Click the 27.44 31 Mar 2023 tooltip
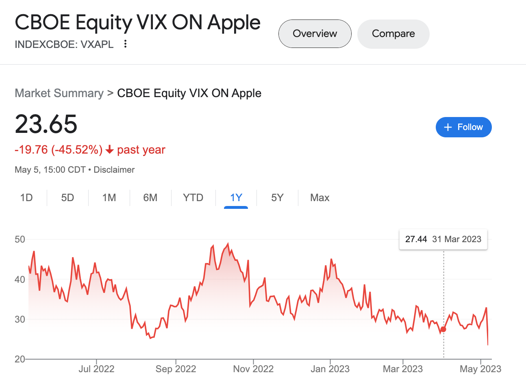Viewport: 526px width, 386px height. coord(443,239)
